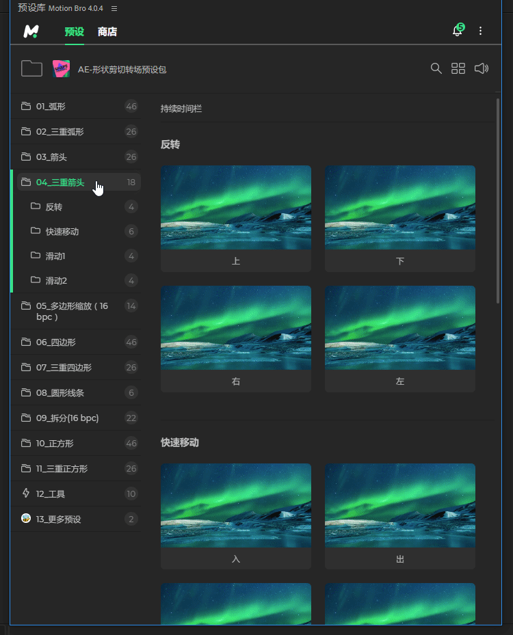Open the search magnifier icon
The height and width of the screenshot is (635, 513).
(x=436, y=68)
